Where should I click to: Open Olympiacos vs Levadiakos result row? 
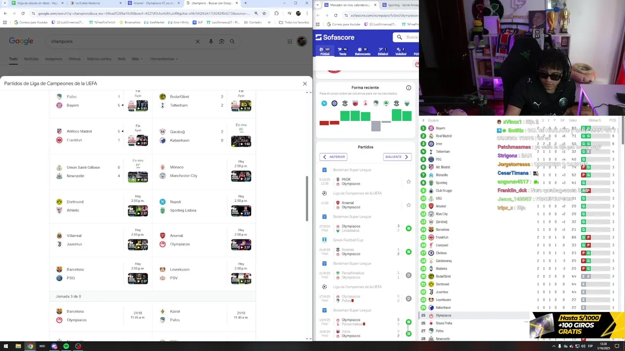[x=365, y=228]
